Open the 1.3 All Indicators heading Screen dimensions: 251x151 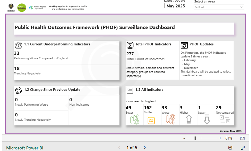point(149,90)
